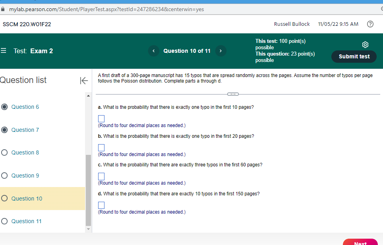Collapse the Question list panel
The width and height of the screenshot is (383, 245).
click(x=84, y=81)
